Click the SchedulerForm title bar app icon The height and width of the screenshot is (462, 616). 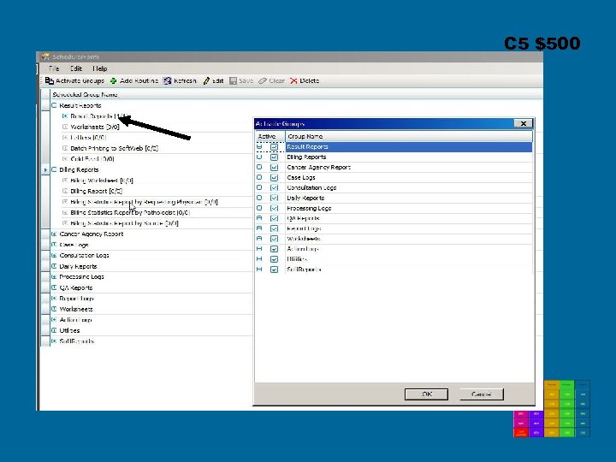[45, 57]
